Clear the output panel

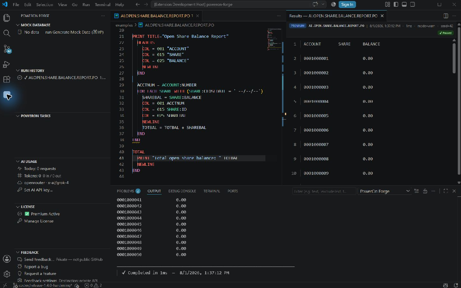[417, 191]
